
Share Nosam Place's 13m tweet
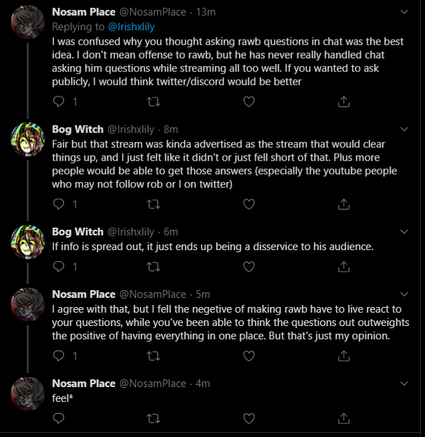pos(344,102)
